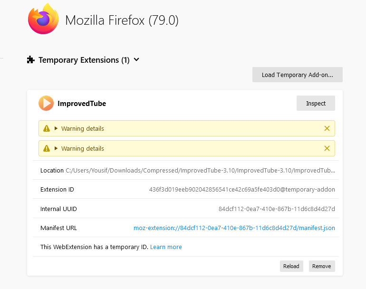
Task: Click the Internal UUID value text
Action: click(x=277, y=209)
